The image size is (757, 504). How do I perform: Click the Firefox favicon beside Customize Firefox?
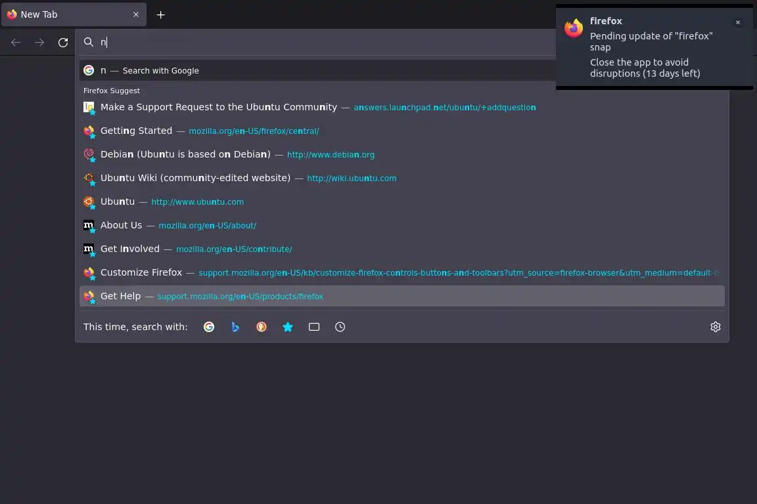(89, 272)
